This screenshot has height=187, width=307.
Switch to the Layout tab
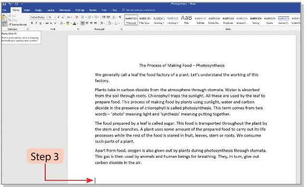51,10
